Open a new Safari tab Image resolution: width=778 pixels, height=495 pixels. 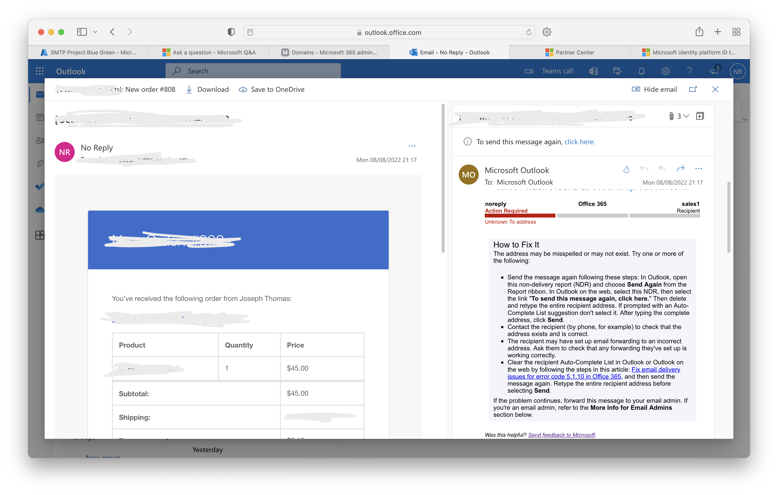(x=718, y=32)
